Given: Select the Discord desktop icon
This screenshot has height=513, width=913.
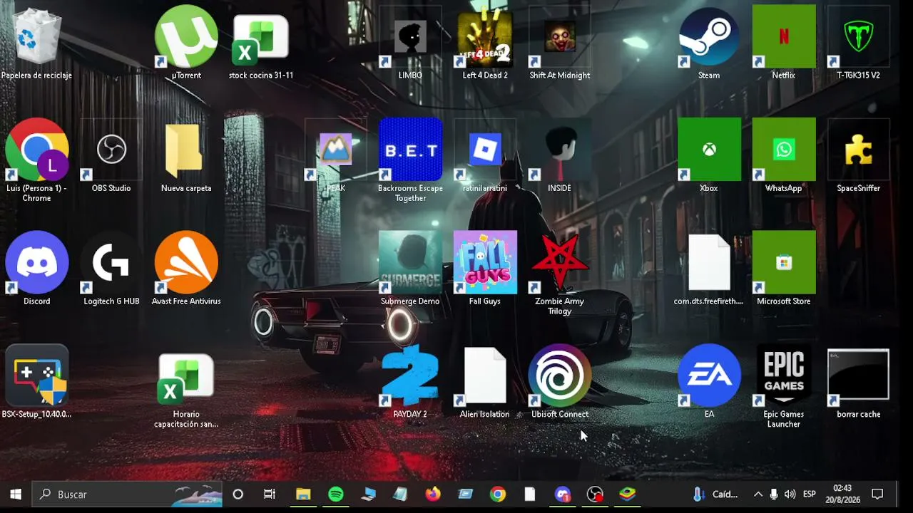Looking at the screenshot, I should [x=36, y=269].
